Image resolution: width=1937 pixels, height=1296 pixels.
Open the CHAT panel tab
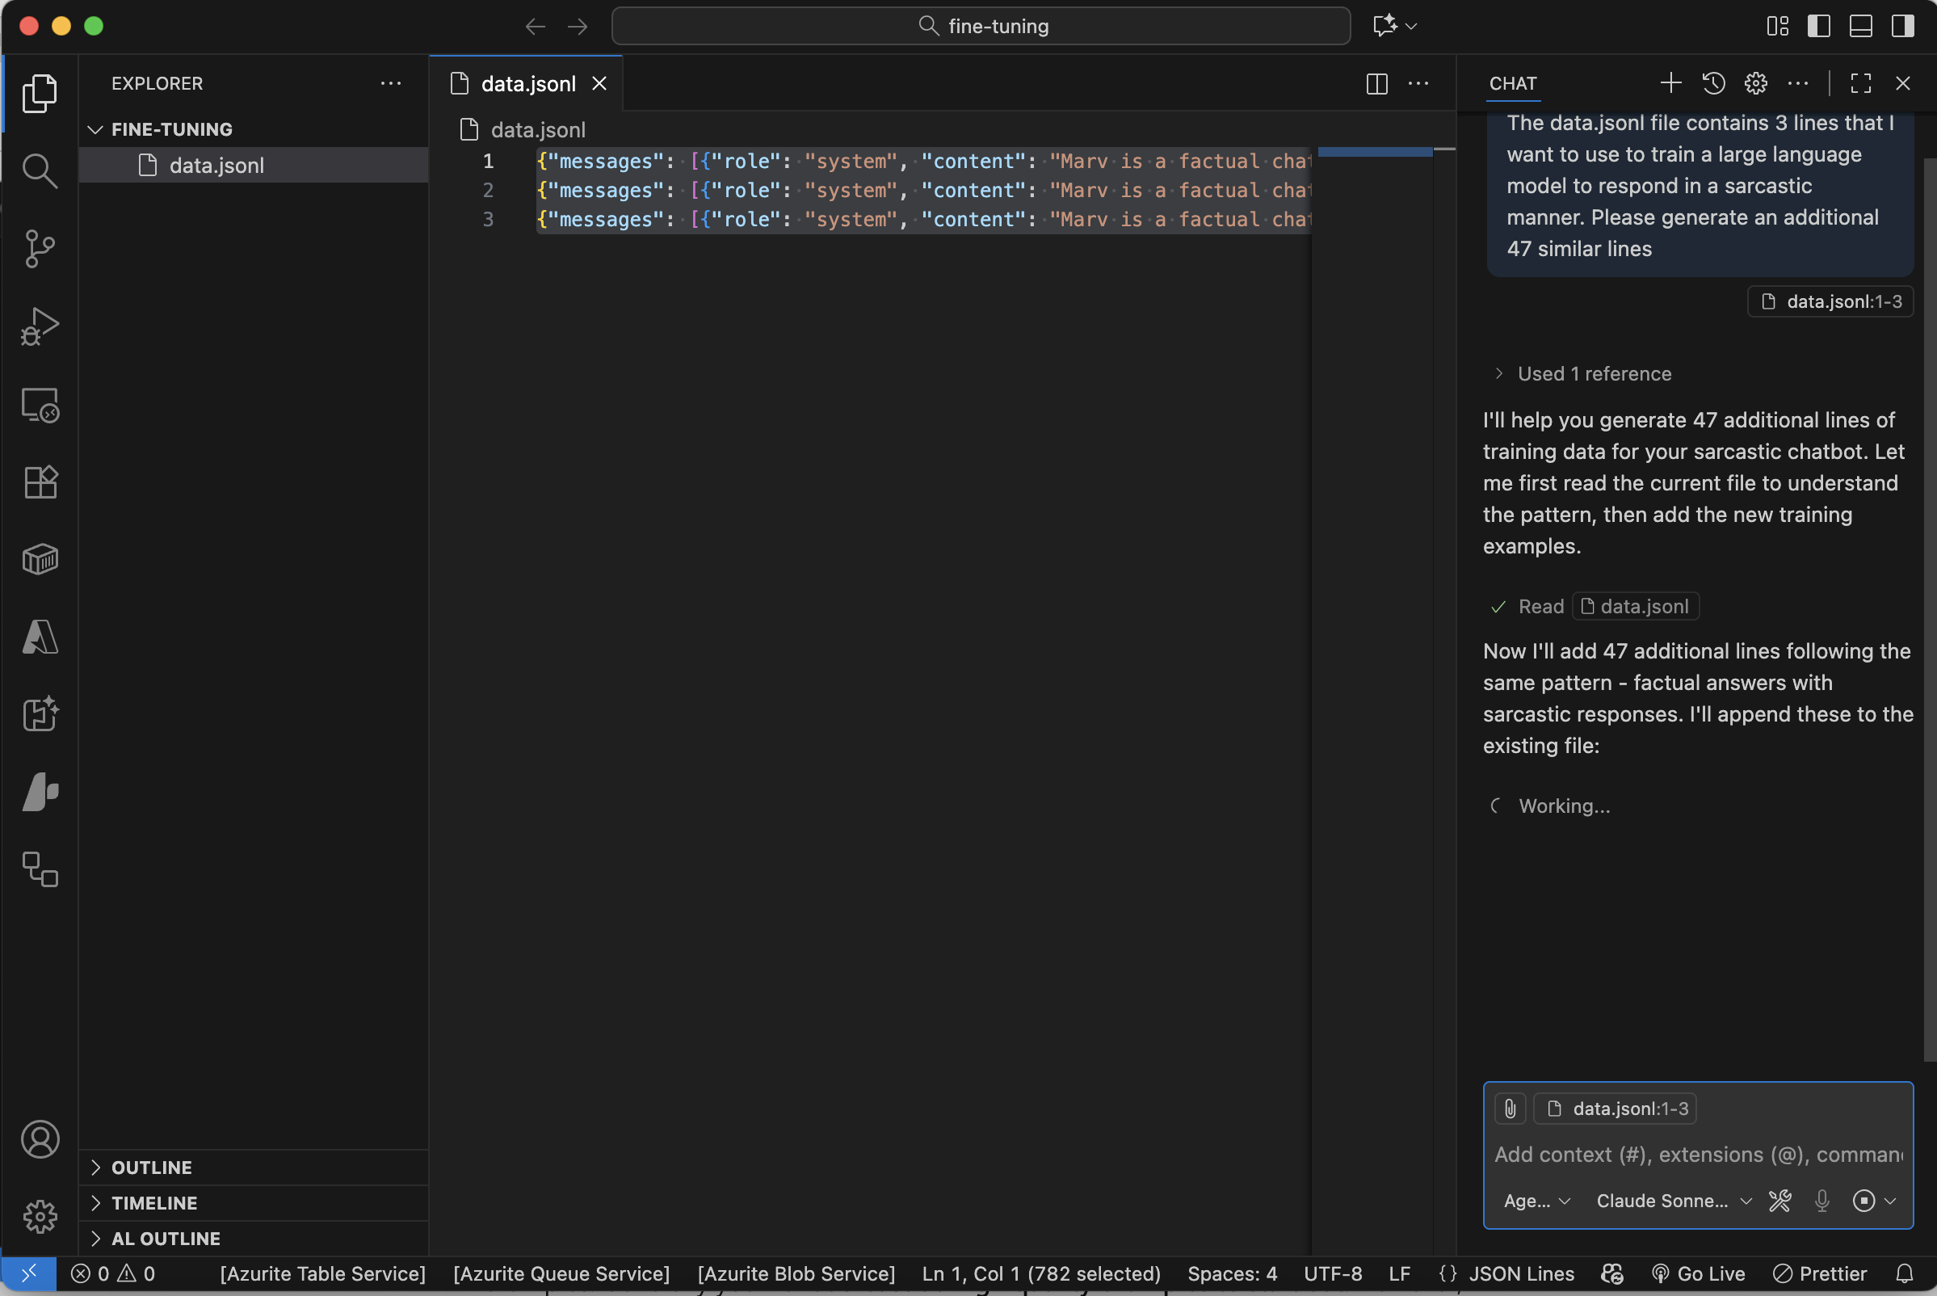click(1512, 83)
